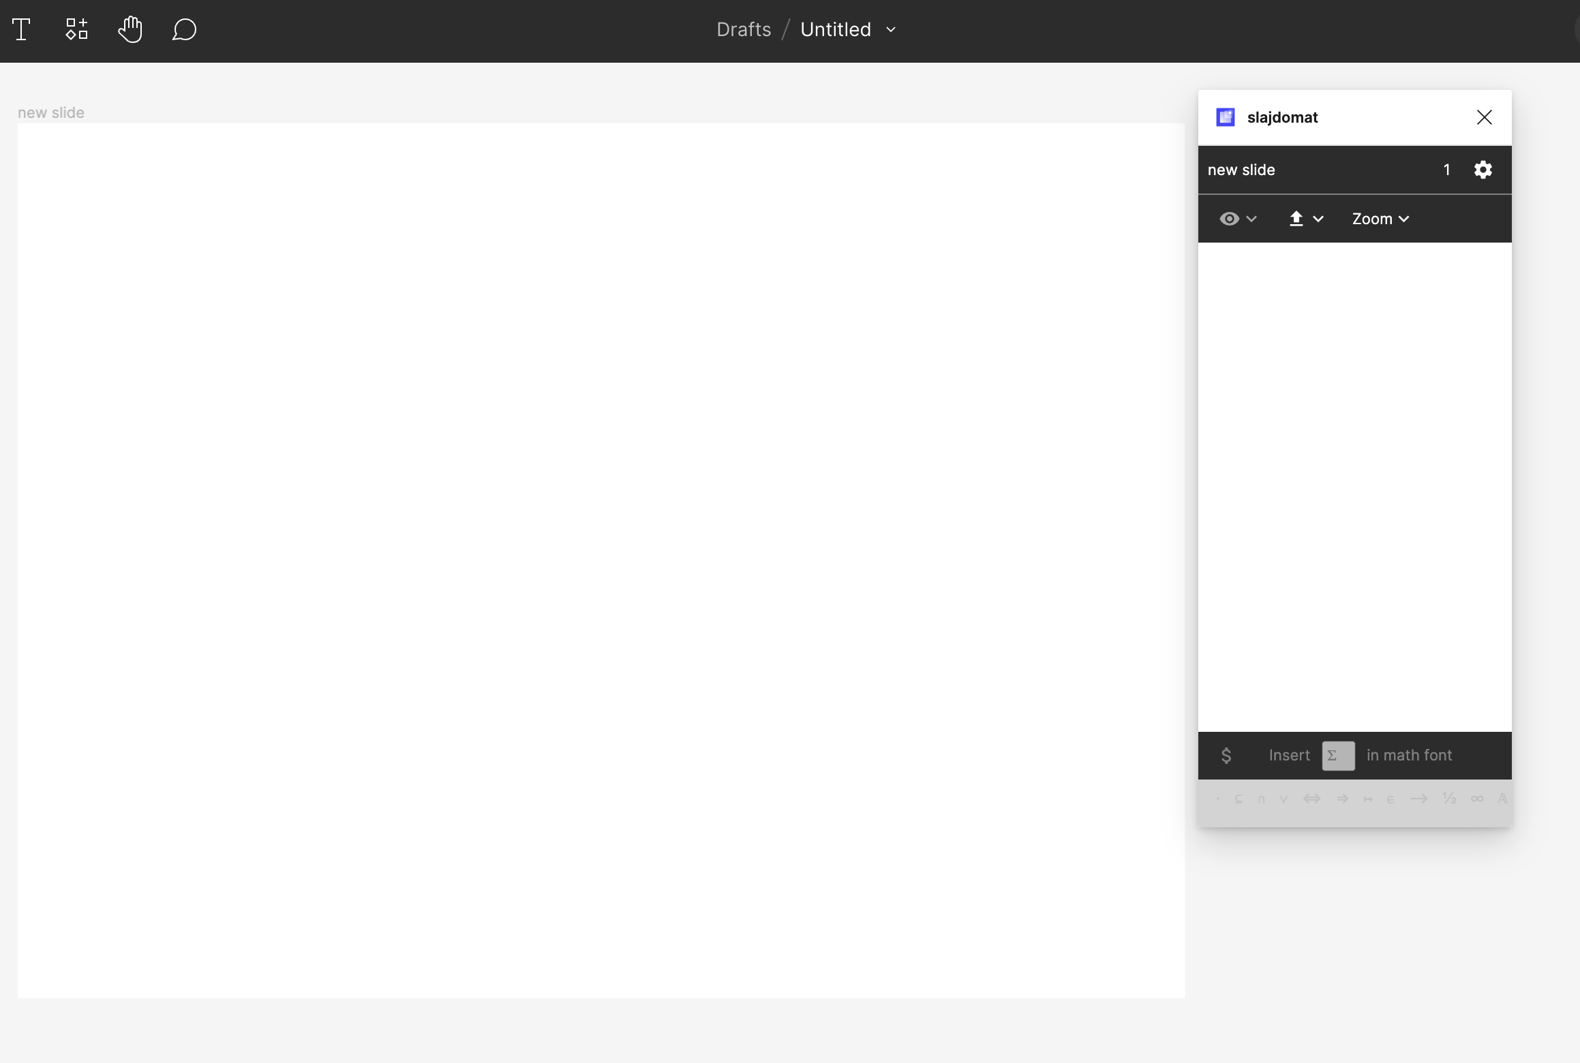1580x1063 pixels.
Task: Click the math font Sigma icon
Action: [x=1338, y=754]
